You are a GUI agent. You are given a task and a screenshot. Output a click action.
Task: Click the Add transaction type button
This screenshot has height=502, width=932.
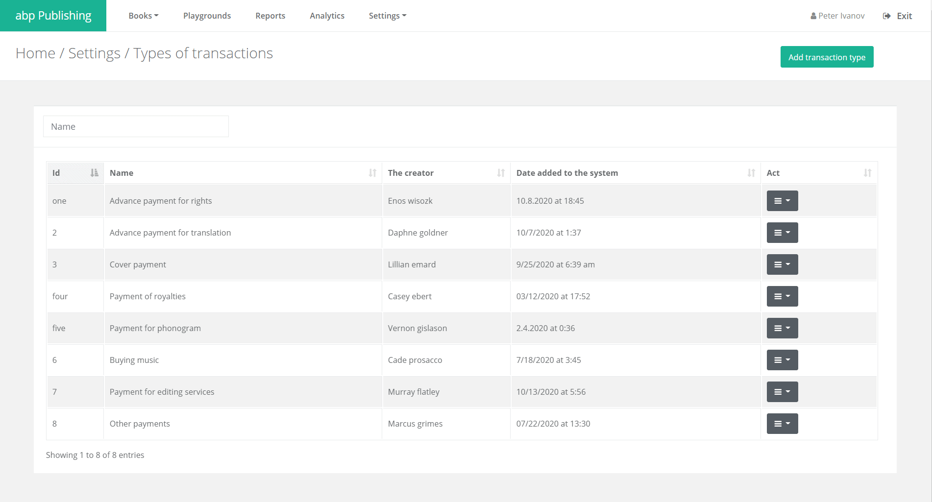point(827,57)
